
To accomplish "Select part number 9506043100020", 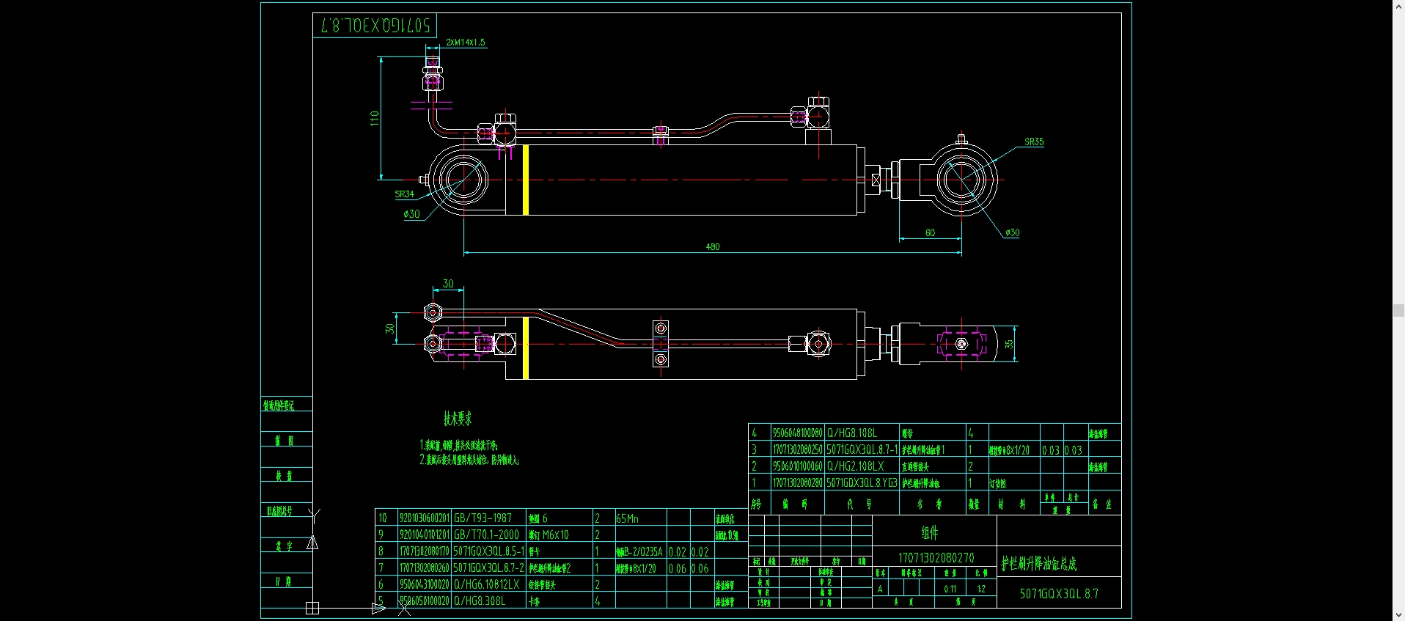I will point(425,584).
